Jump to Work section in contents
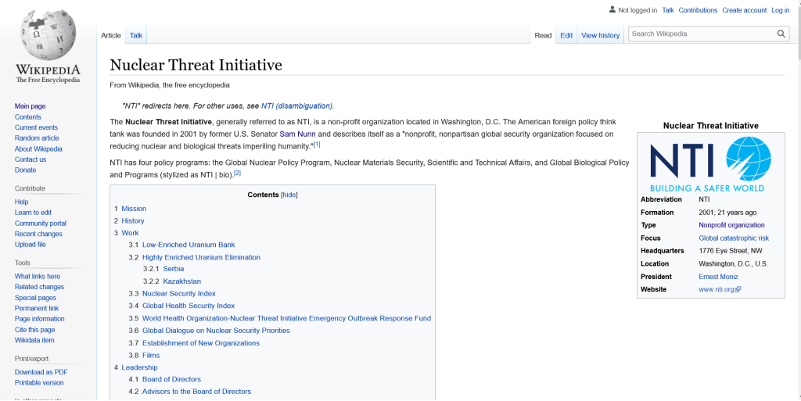 click(131, 233)
